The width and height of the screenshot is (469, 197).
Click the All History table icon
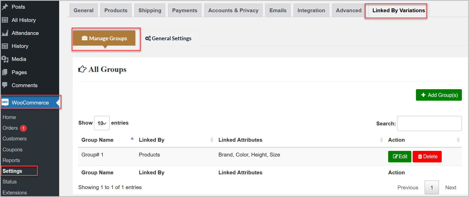[x=5, y=20]
